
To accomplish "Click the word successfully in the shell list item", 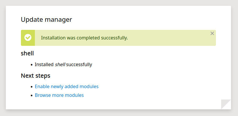I will tap(79, 64).
